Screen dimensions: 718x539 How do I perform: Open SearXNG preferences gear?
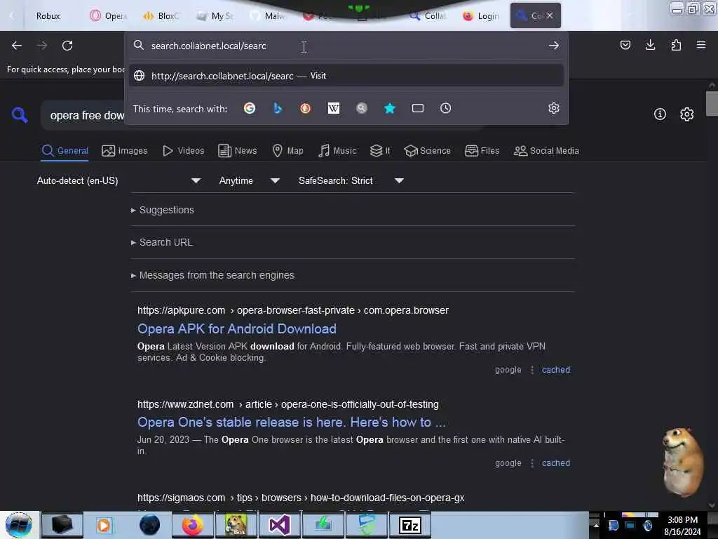686,114
